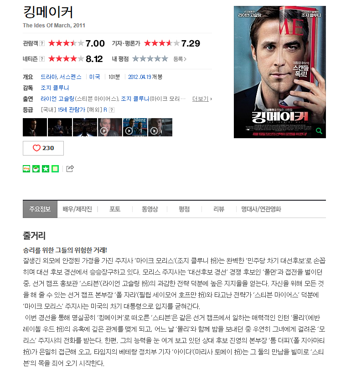Expand cast list with 더보기
The height and width of the screenshot is (374, 351).
tap(202, 99)
